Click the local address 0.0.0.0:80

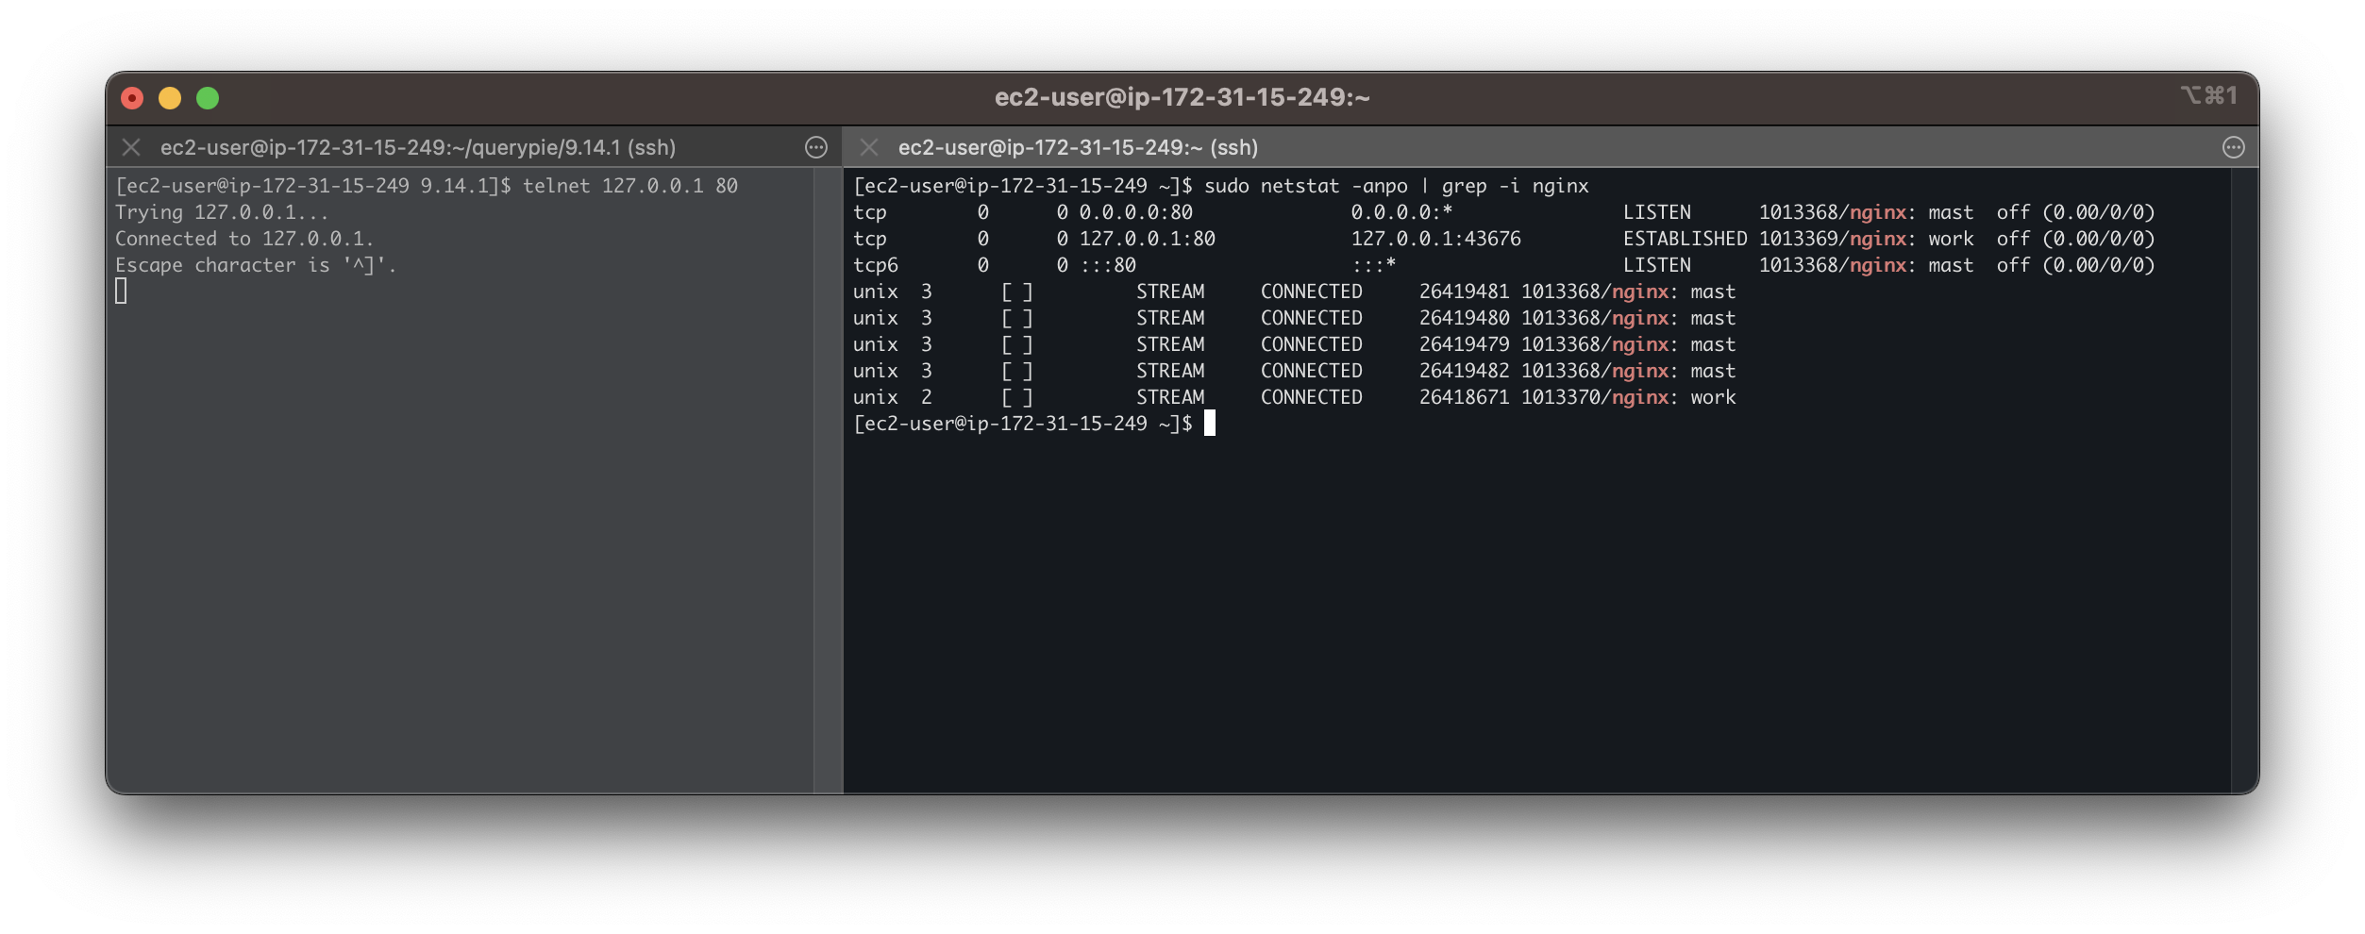(1136, 212)
